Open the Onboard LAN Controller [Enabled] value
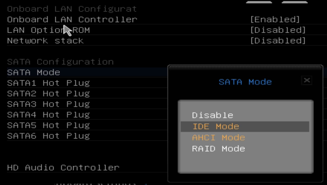Screen dimensions: 327x185 (x=275, y=19)
